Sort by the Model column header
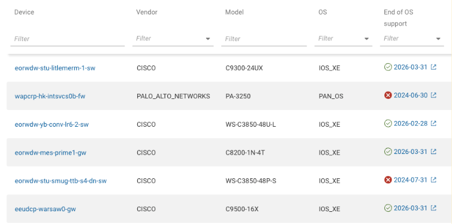The image size is (452, 224). [x=234, y=12]
